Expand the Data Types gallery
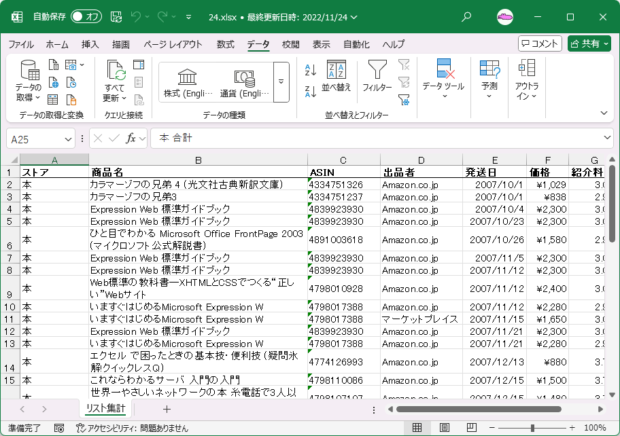This screenshot has width=620, height=436. [x=281, y=82]
